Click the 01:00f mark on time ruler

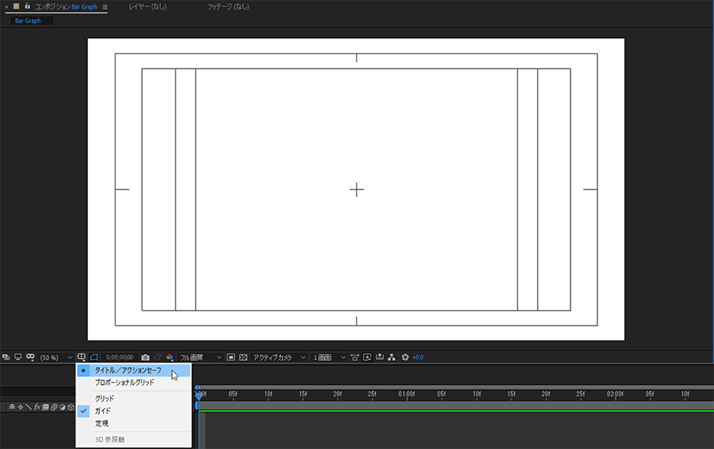(x=407, y=393)
